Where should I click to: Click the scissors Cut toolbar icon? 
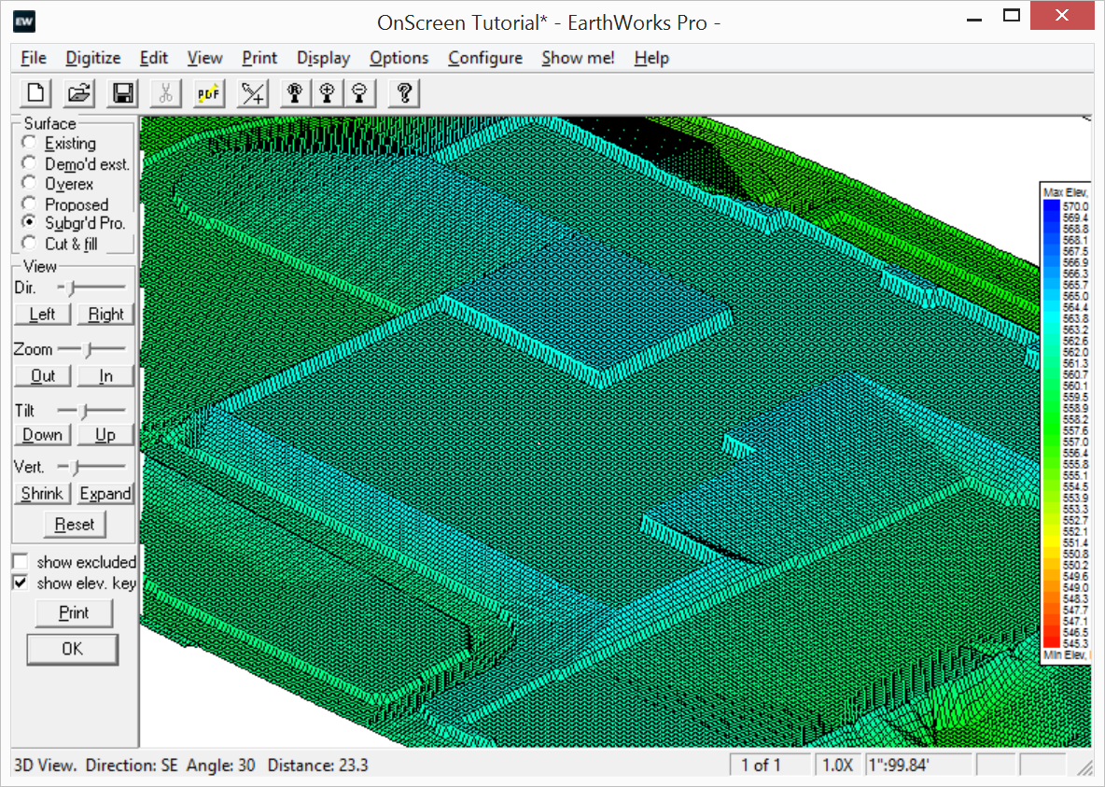165,93
